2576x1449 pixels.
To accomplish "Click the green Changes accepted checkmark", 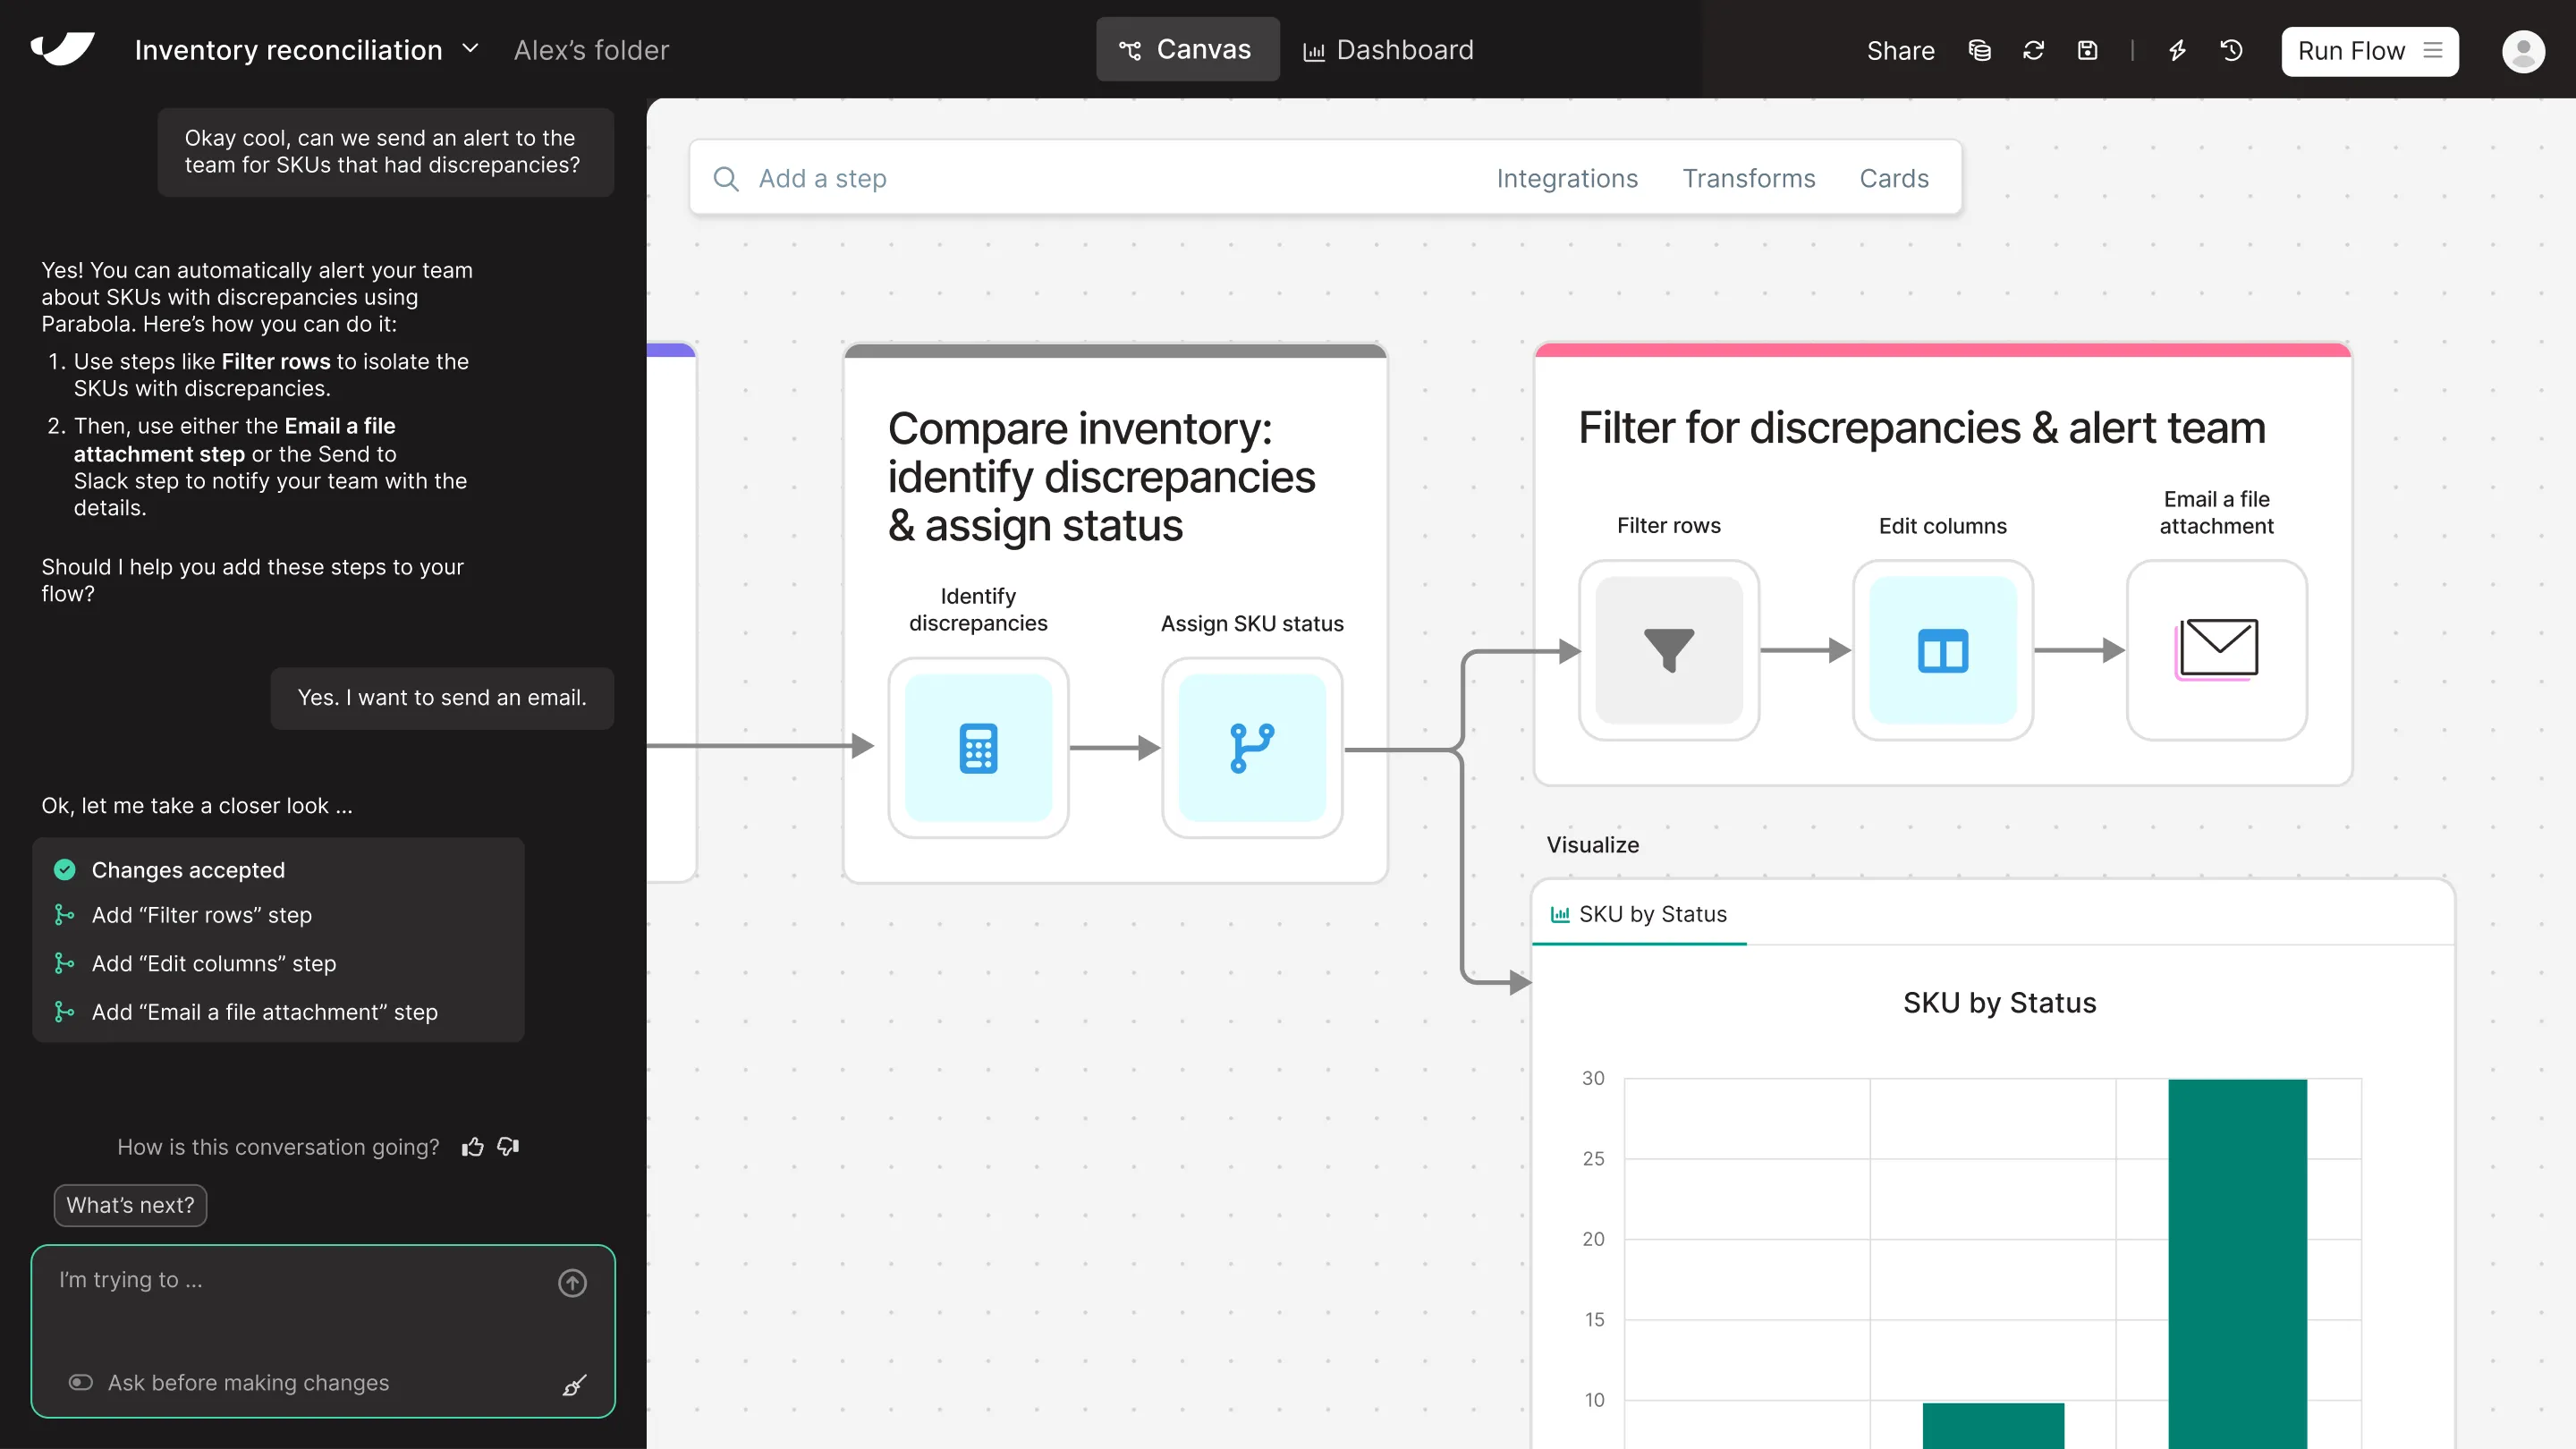I will 64,869.
